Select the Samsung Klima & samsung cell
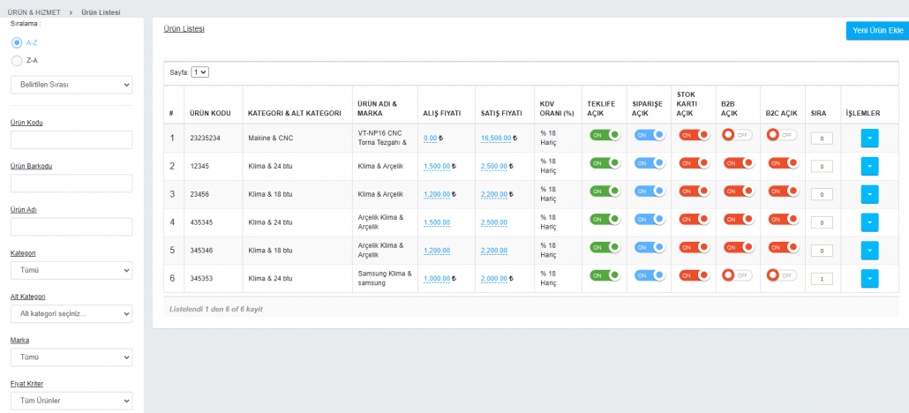This screenshot has height=413, width=909. click(x=385, y=279)
